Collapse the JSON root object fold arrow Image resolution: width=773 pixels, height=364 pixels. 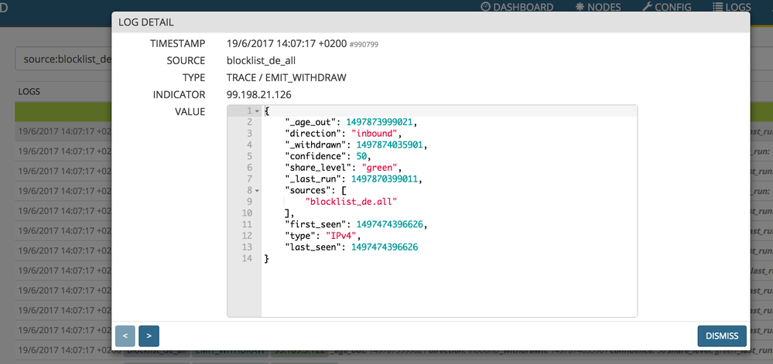coord(257,111)
